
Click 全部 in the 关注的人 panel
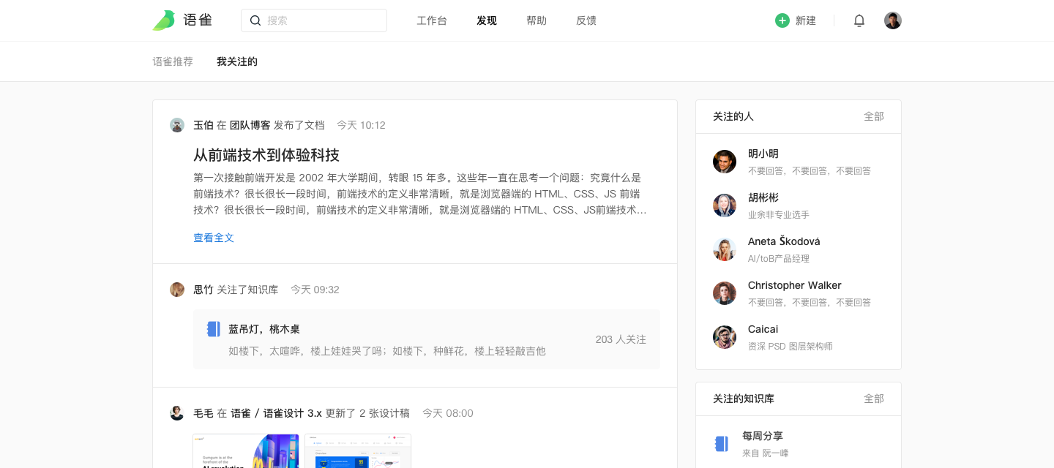coord(874,116)
